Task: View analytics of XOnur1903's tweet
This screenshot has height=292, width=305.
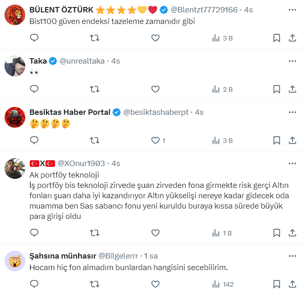Action: 222,233
